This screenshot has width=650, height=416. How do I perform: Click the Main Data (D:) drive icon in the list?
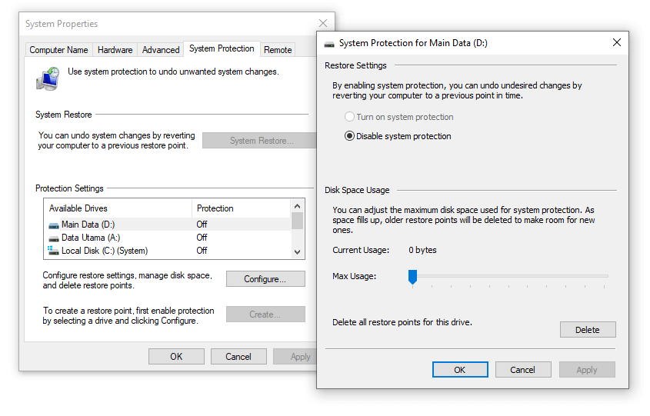point(54,225)
